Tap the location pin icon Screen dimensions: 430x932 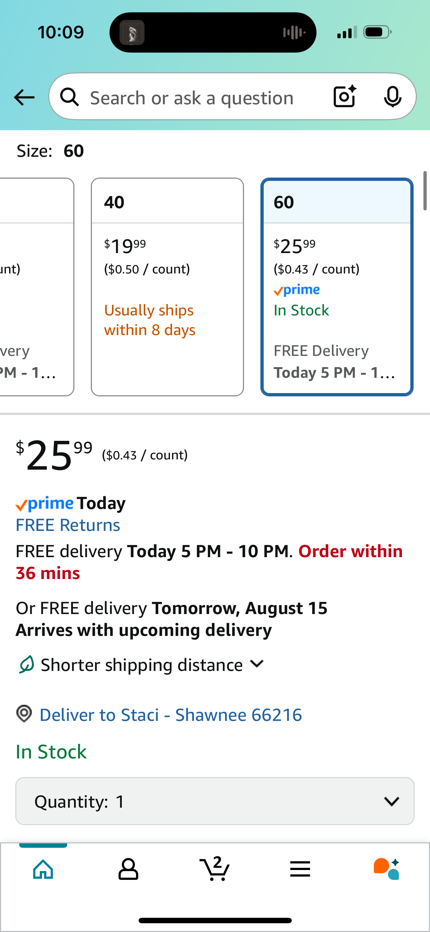coord(24,714)
